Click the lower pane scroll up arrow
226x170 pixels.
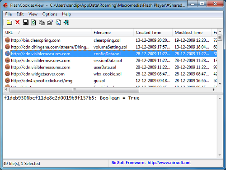(220, 99)
